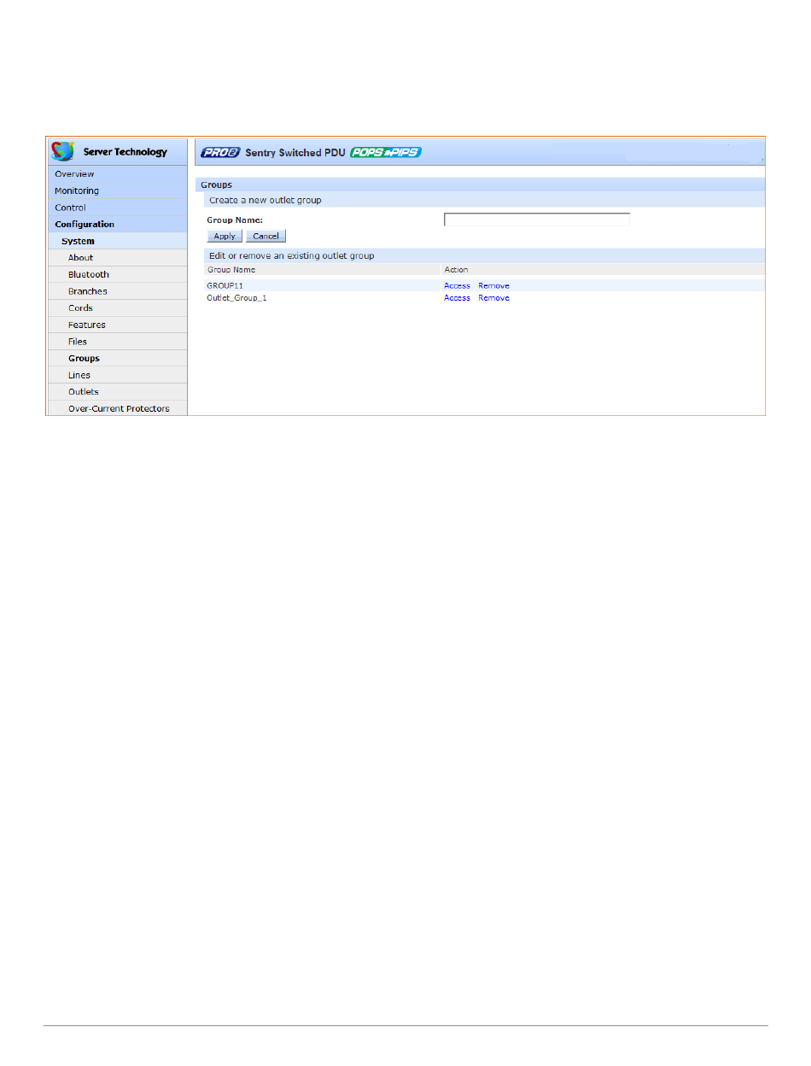
Task: Open the Branches configuration page
Action: pos(116,291)
